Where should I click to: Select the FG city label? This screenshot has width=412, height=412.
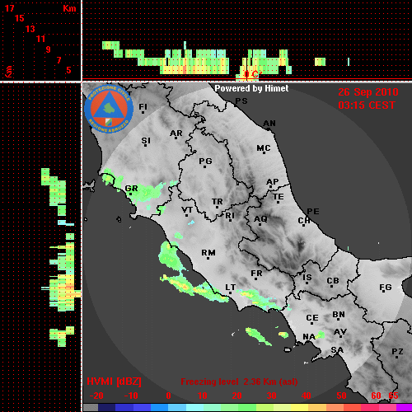[386, 288]
